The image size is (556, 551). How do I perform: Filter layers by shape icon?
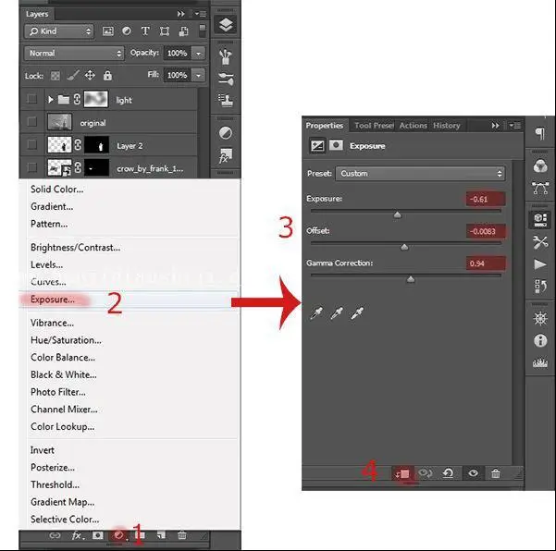[x=164, y=31]
